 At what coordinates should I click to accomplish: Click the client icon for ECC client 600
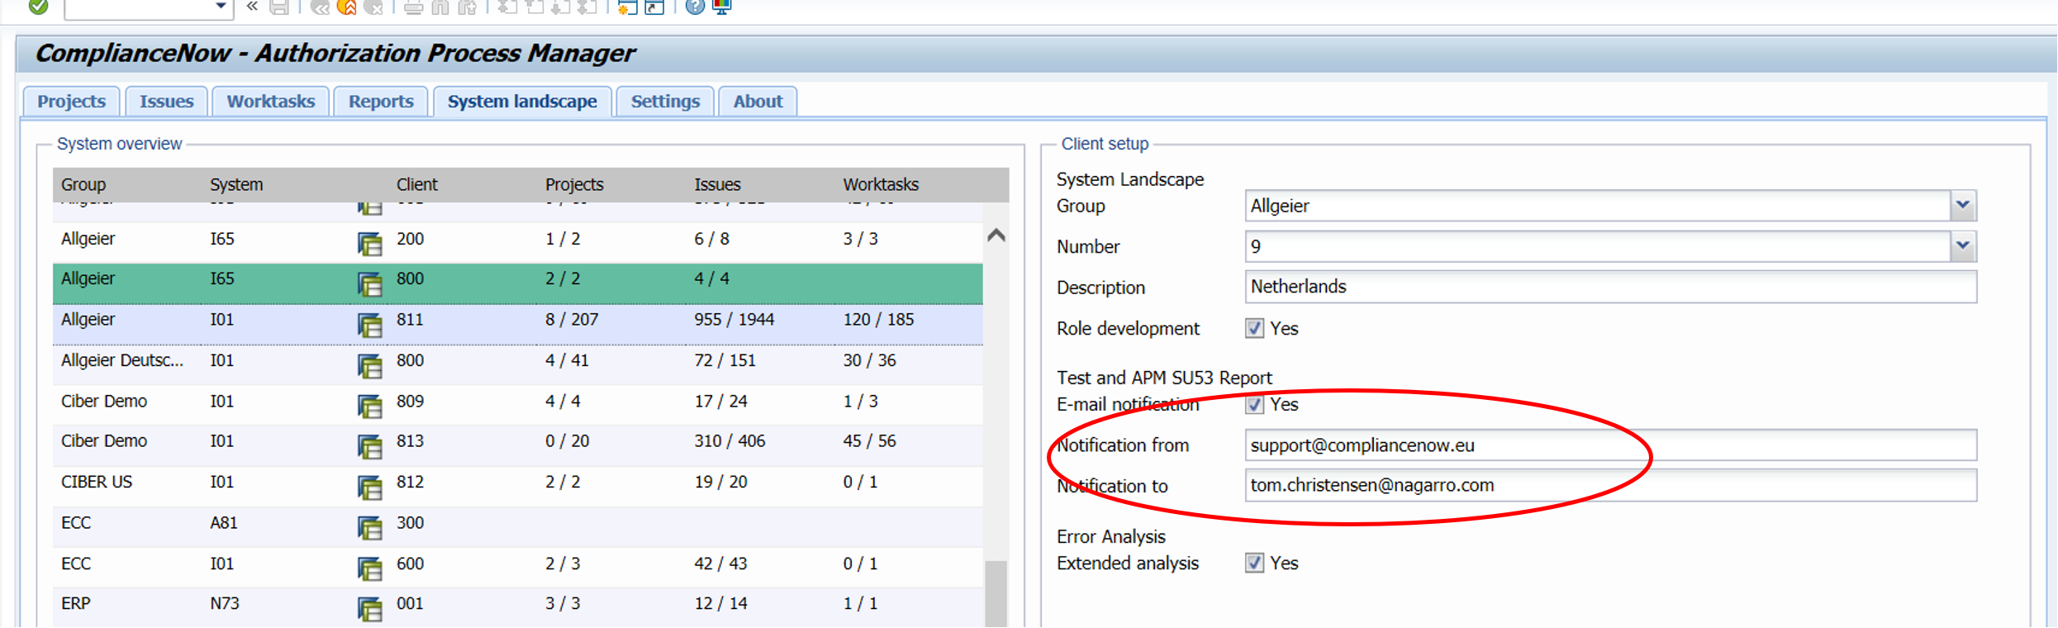pos(370,569)
